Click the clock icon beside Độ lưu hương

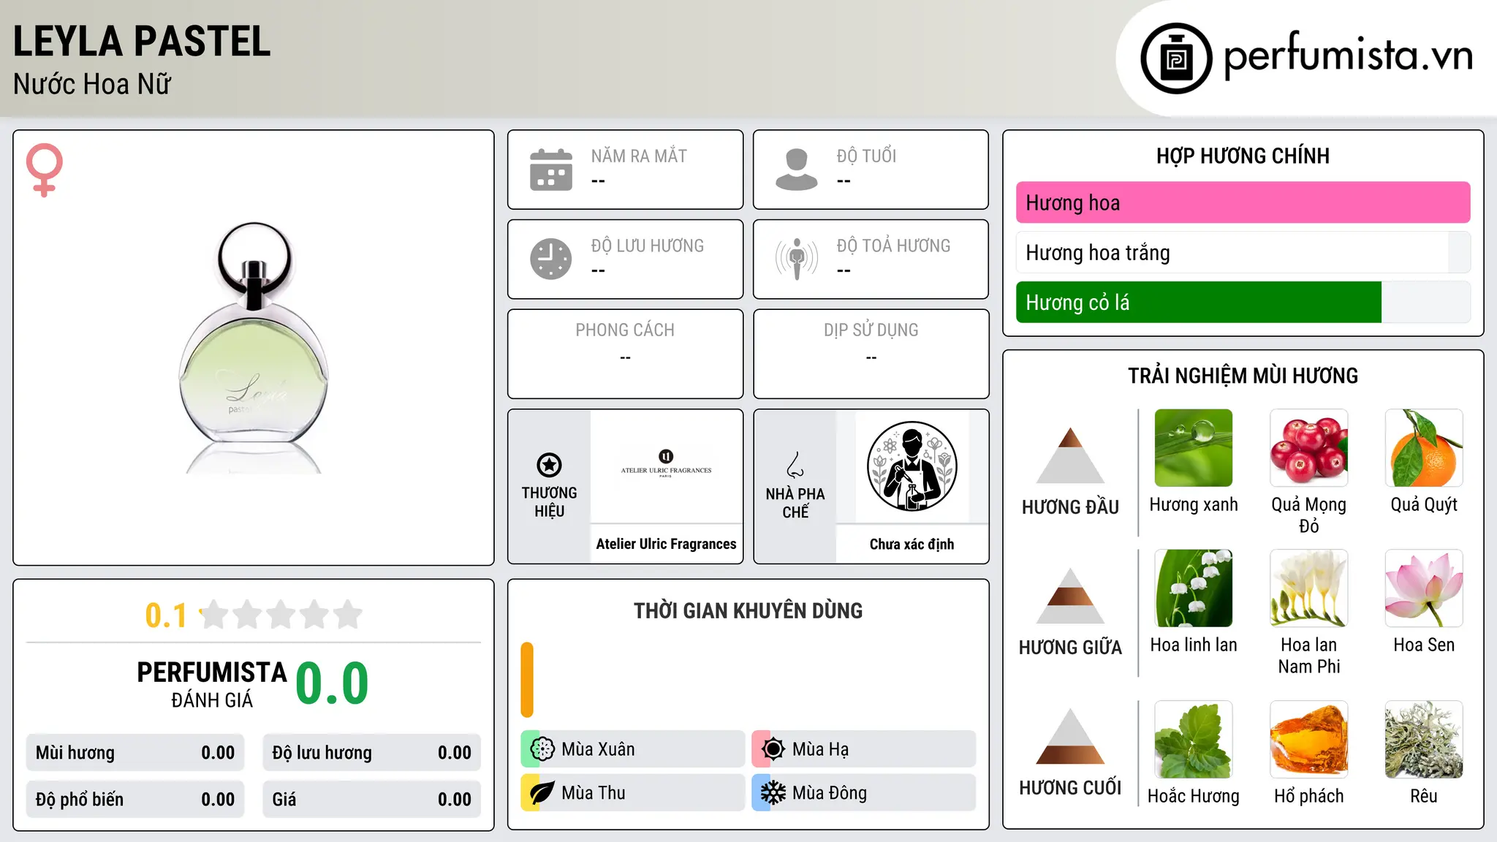tap(551, 259)
